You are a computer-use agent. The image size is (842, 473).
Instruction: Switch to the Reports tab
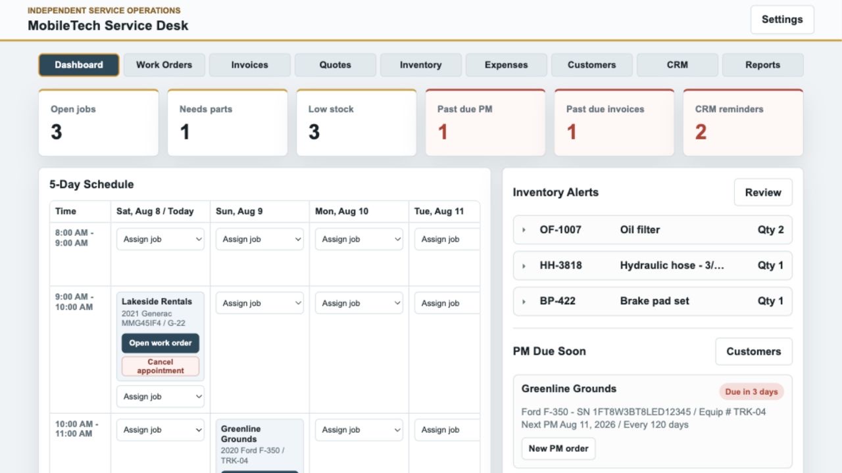763,65
